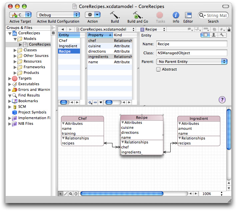Click the remove property minus button
The image size is (237, 211).
click(95, 103)
